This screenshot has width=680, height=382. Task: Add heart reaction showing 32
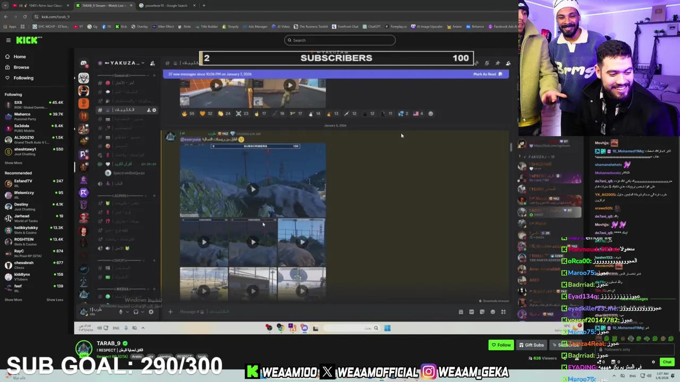pyautogui.click(x=206, y=114)
